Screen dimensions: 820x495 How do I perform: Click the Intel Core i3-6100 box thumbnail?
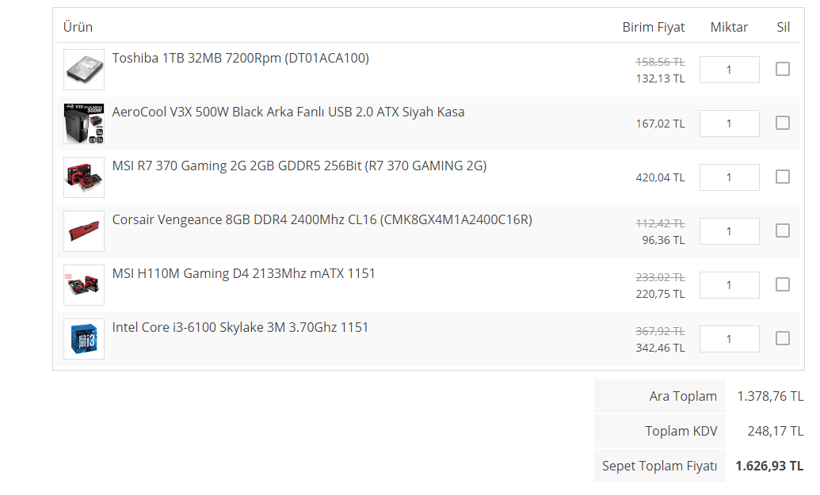[x=84, y=339]
